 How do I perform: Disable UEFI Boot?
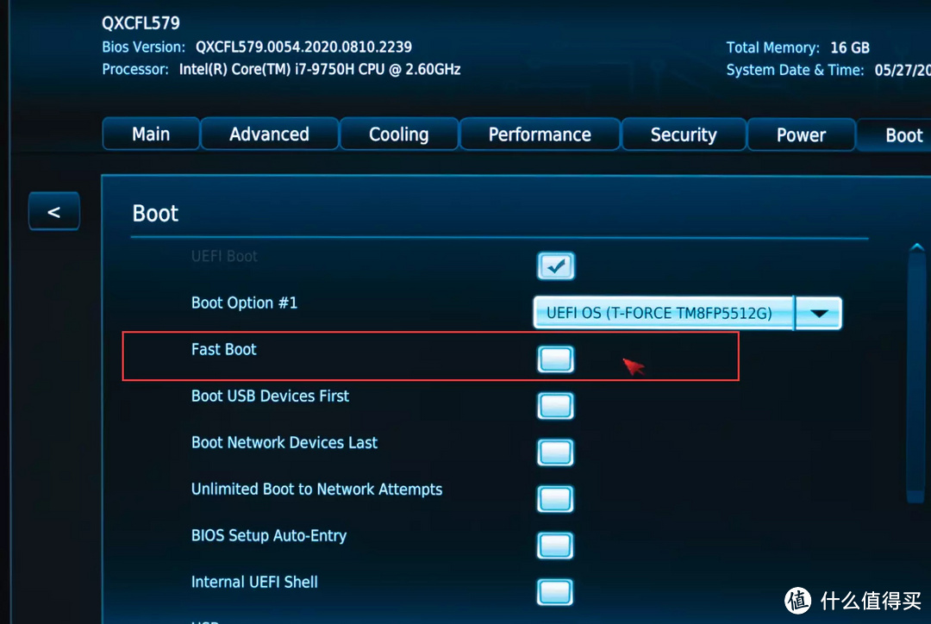click(x=555, y=266)
